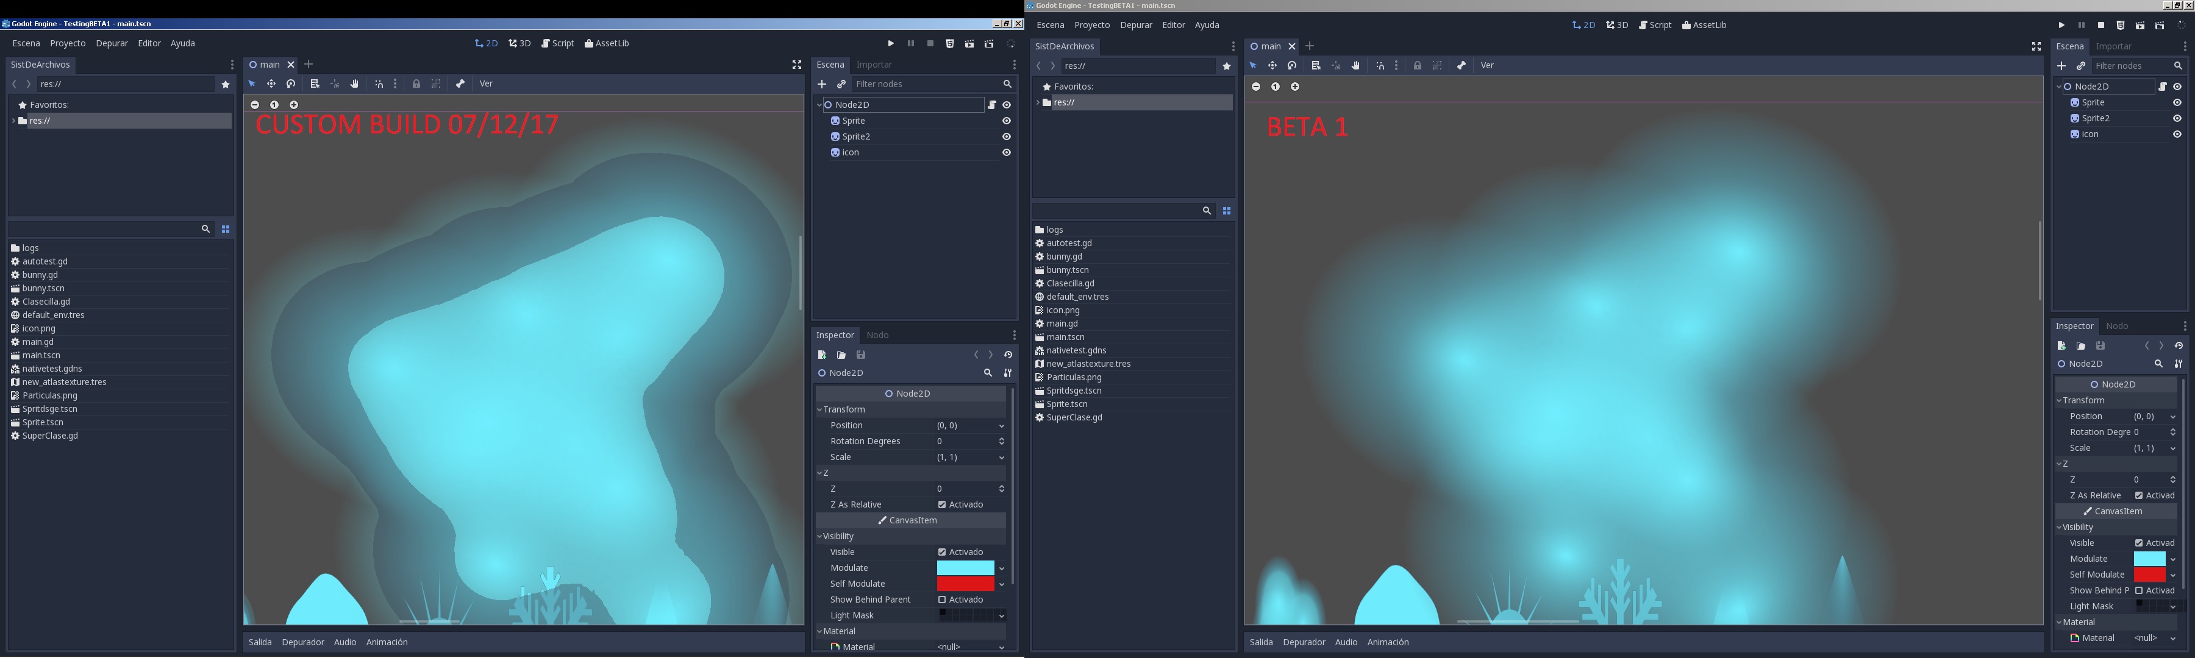Screen dimensions: 2195x658
Task: Favorite the res:// folder using the star icon
Action: point(225,83)
